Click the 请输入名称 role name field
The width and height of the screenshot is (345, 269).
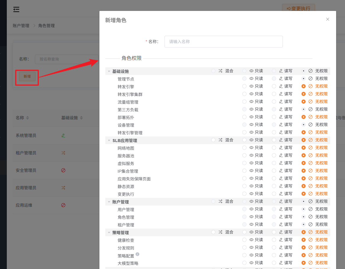pos(223,42)
